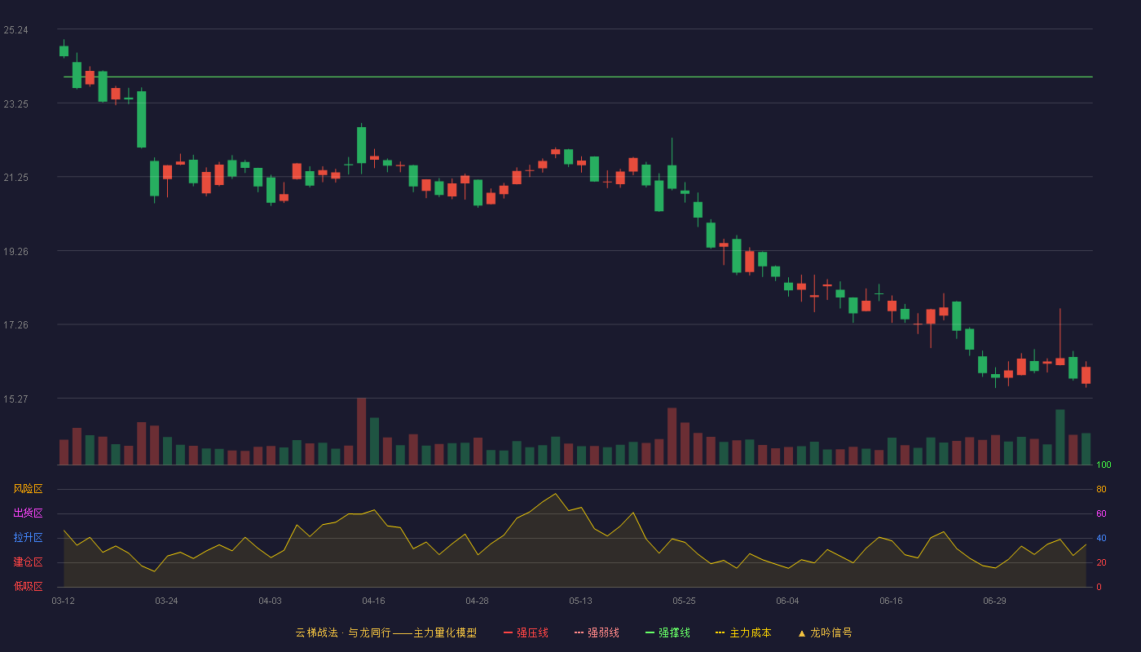The image size is (1141, 652).
Task: Click the tallest volume bar in mid-April
Action: (361, 431)
